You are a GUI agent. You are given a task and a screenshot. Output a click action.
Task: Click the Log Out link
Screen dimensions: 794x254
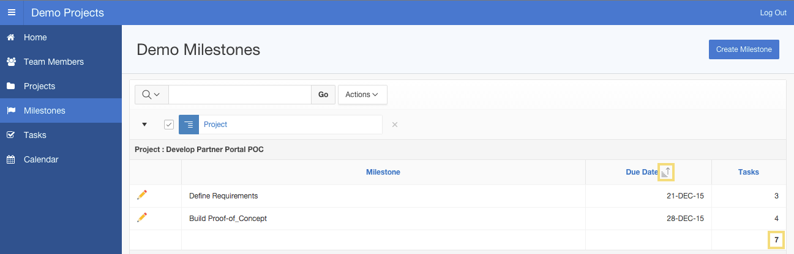coord(773,12)
